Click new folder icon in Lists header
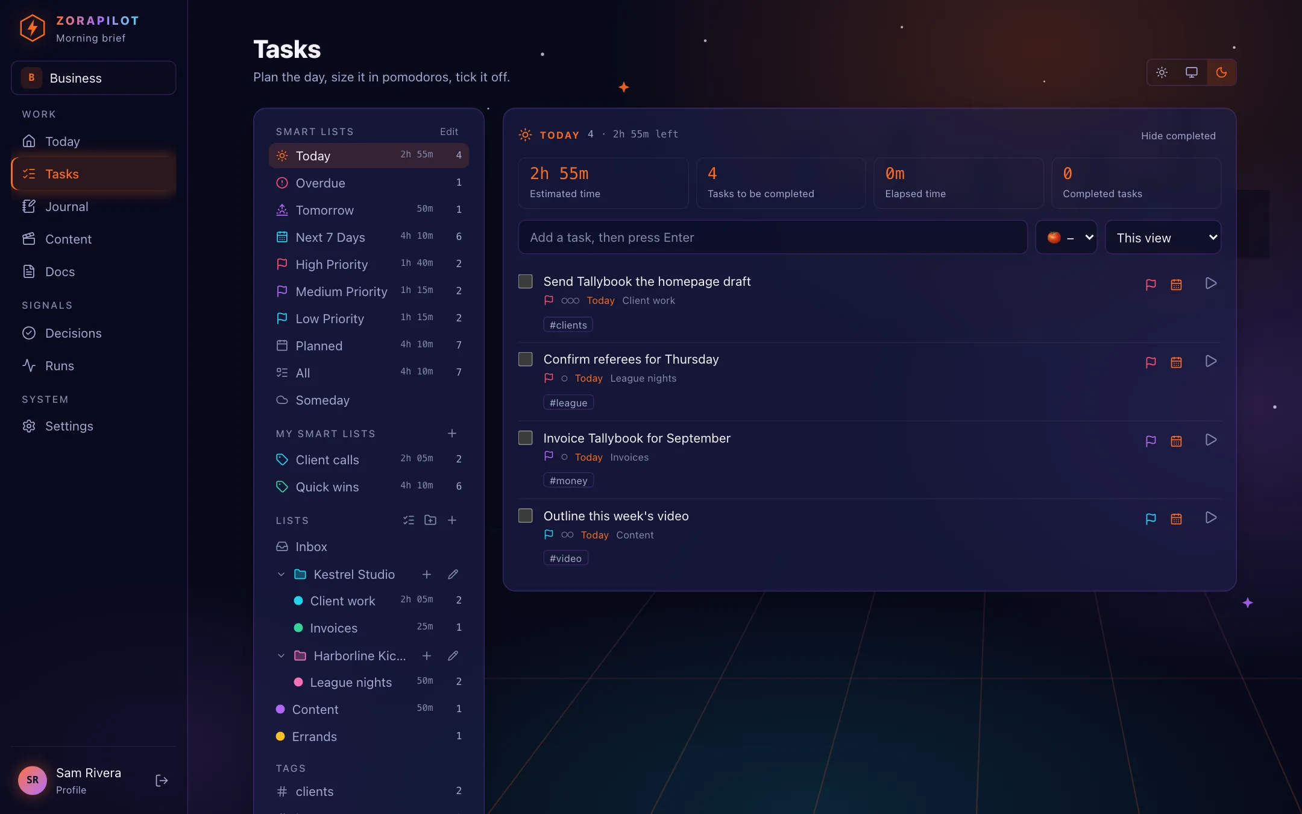This screenshot has height=814, width=1302. click(x=430, y=520)
